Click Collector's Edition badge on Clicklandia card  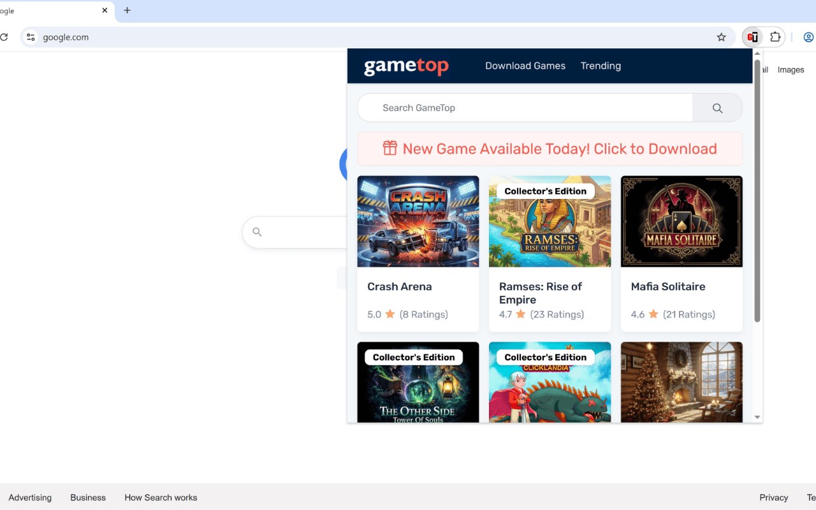[545, 358]
